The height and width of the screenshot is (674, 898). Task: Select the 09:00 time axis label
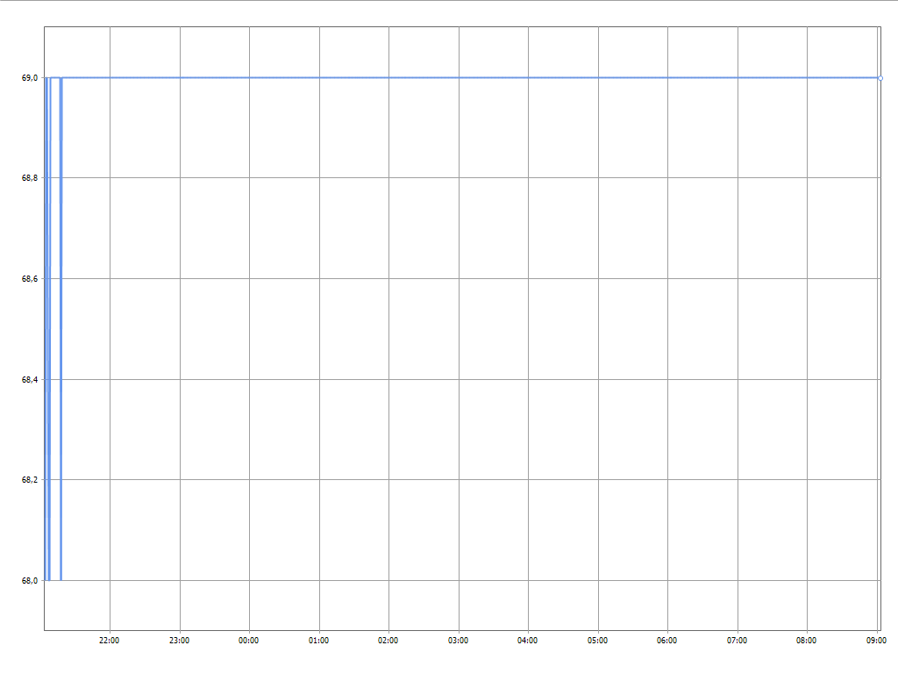click(x=876, y=641)
